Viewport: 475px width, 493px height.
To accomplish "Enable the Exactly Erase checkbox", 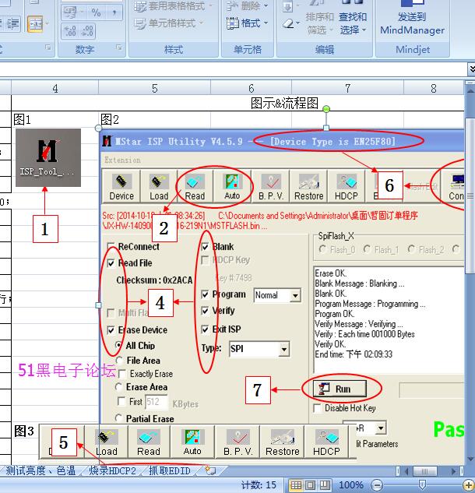I will click(122, 374).
